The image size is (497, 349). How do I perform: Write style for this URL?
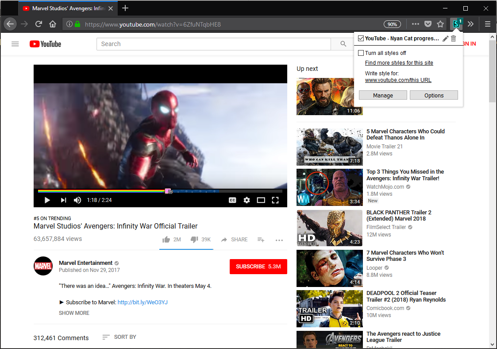(x=420, y=80)
